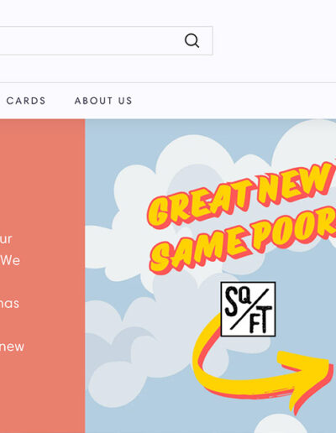Click the letter Q in the SQ/FT logo

[245, 297]
